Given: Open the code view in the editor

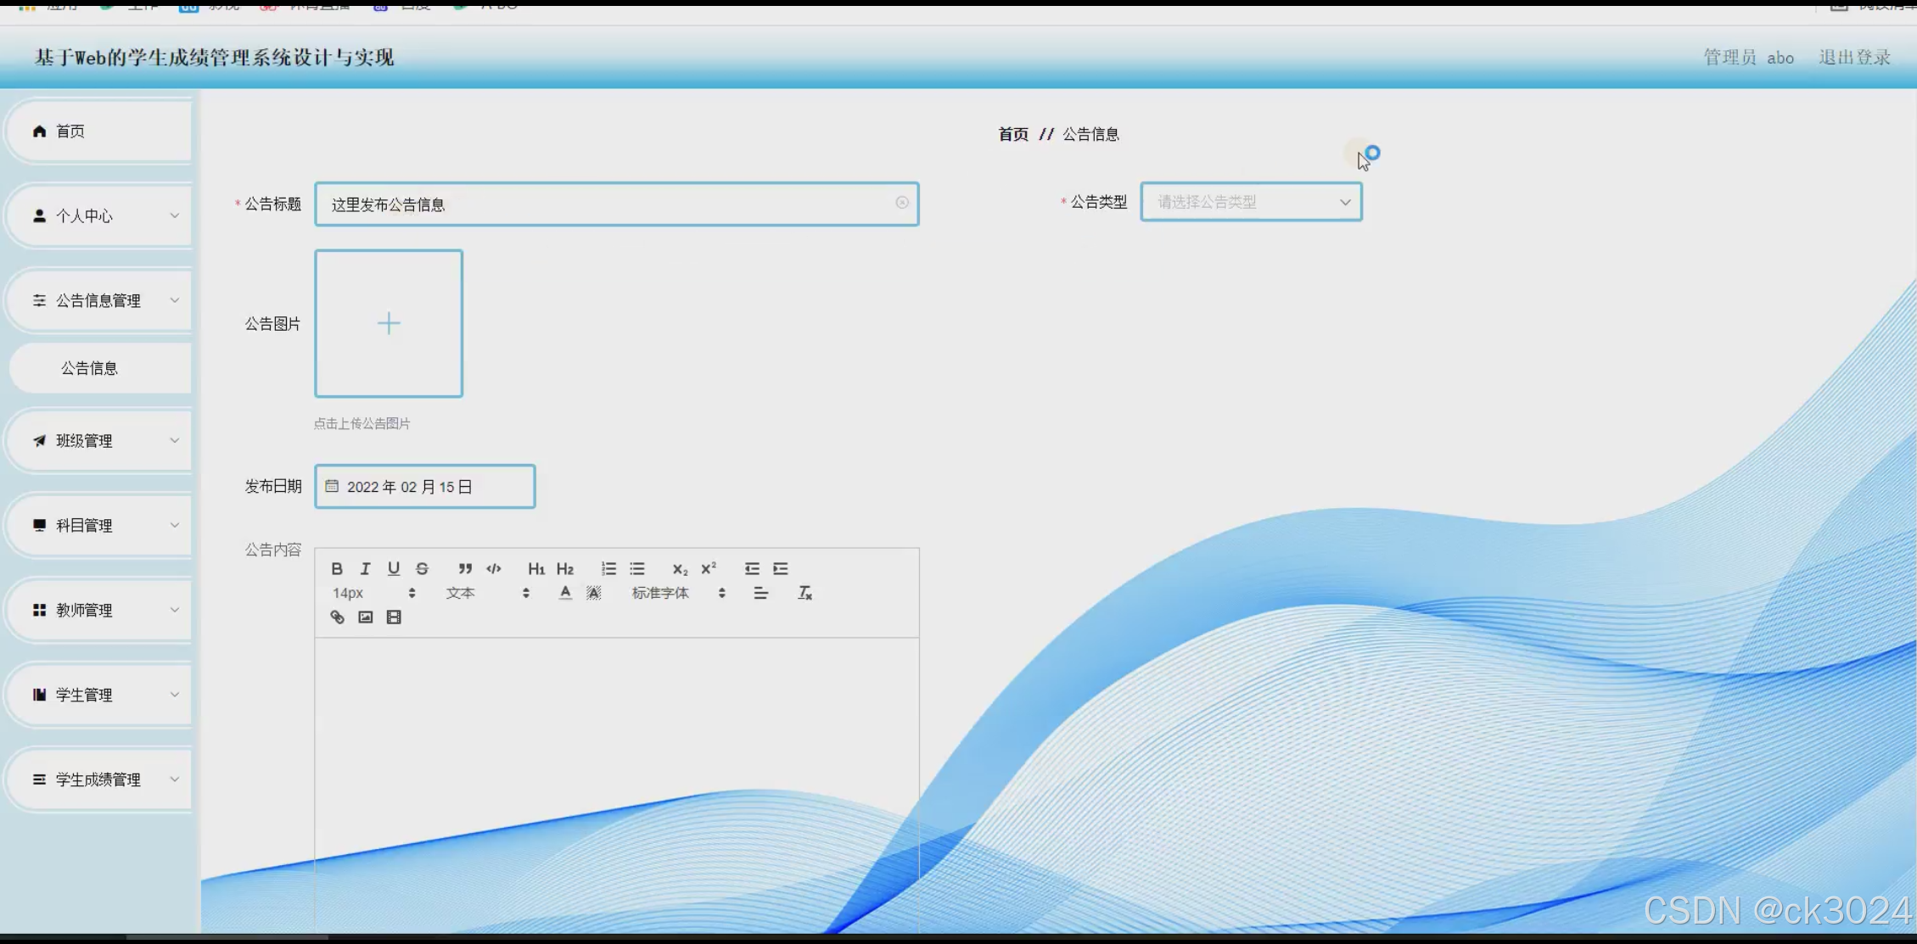Looking at the screenshot, I should tap(493, 568).
